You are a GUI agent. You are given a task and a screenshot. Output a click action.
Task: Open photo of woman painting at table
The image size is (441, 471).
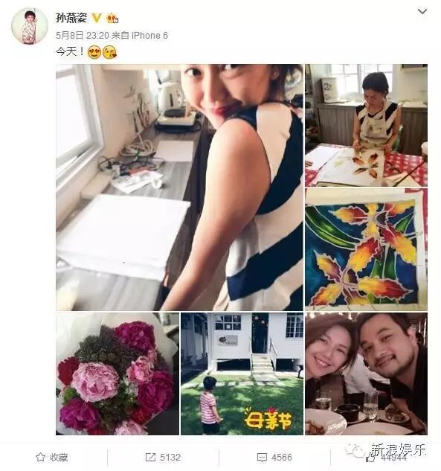366,125
